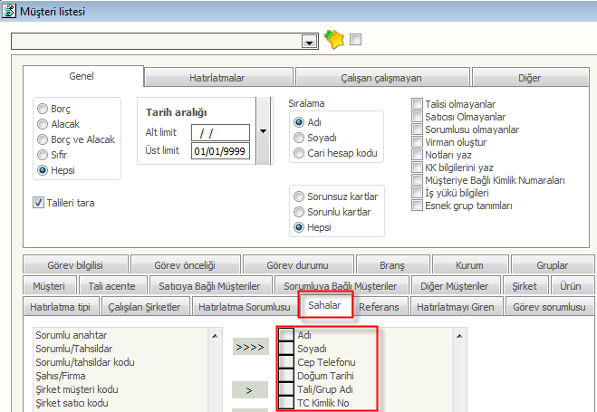
Task: Select the Sahalar tab
Action: 325,306
